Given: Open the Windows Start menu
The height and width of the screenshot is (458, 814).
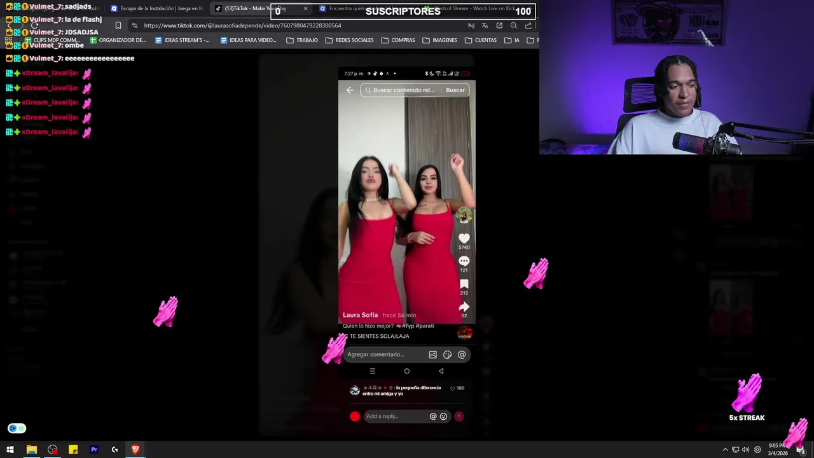Looking at the screenshot, I should 10,450.
